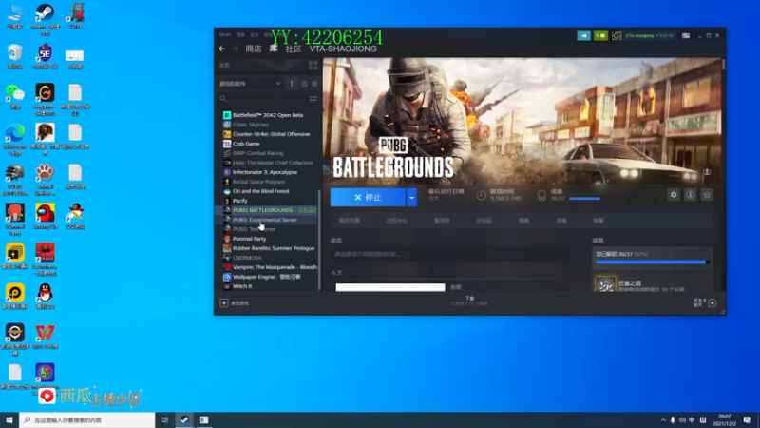The height and width of the screenshot is (428, 760).
Task: Click the blue 停止 stop button
Action: tap(368, 198)
